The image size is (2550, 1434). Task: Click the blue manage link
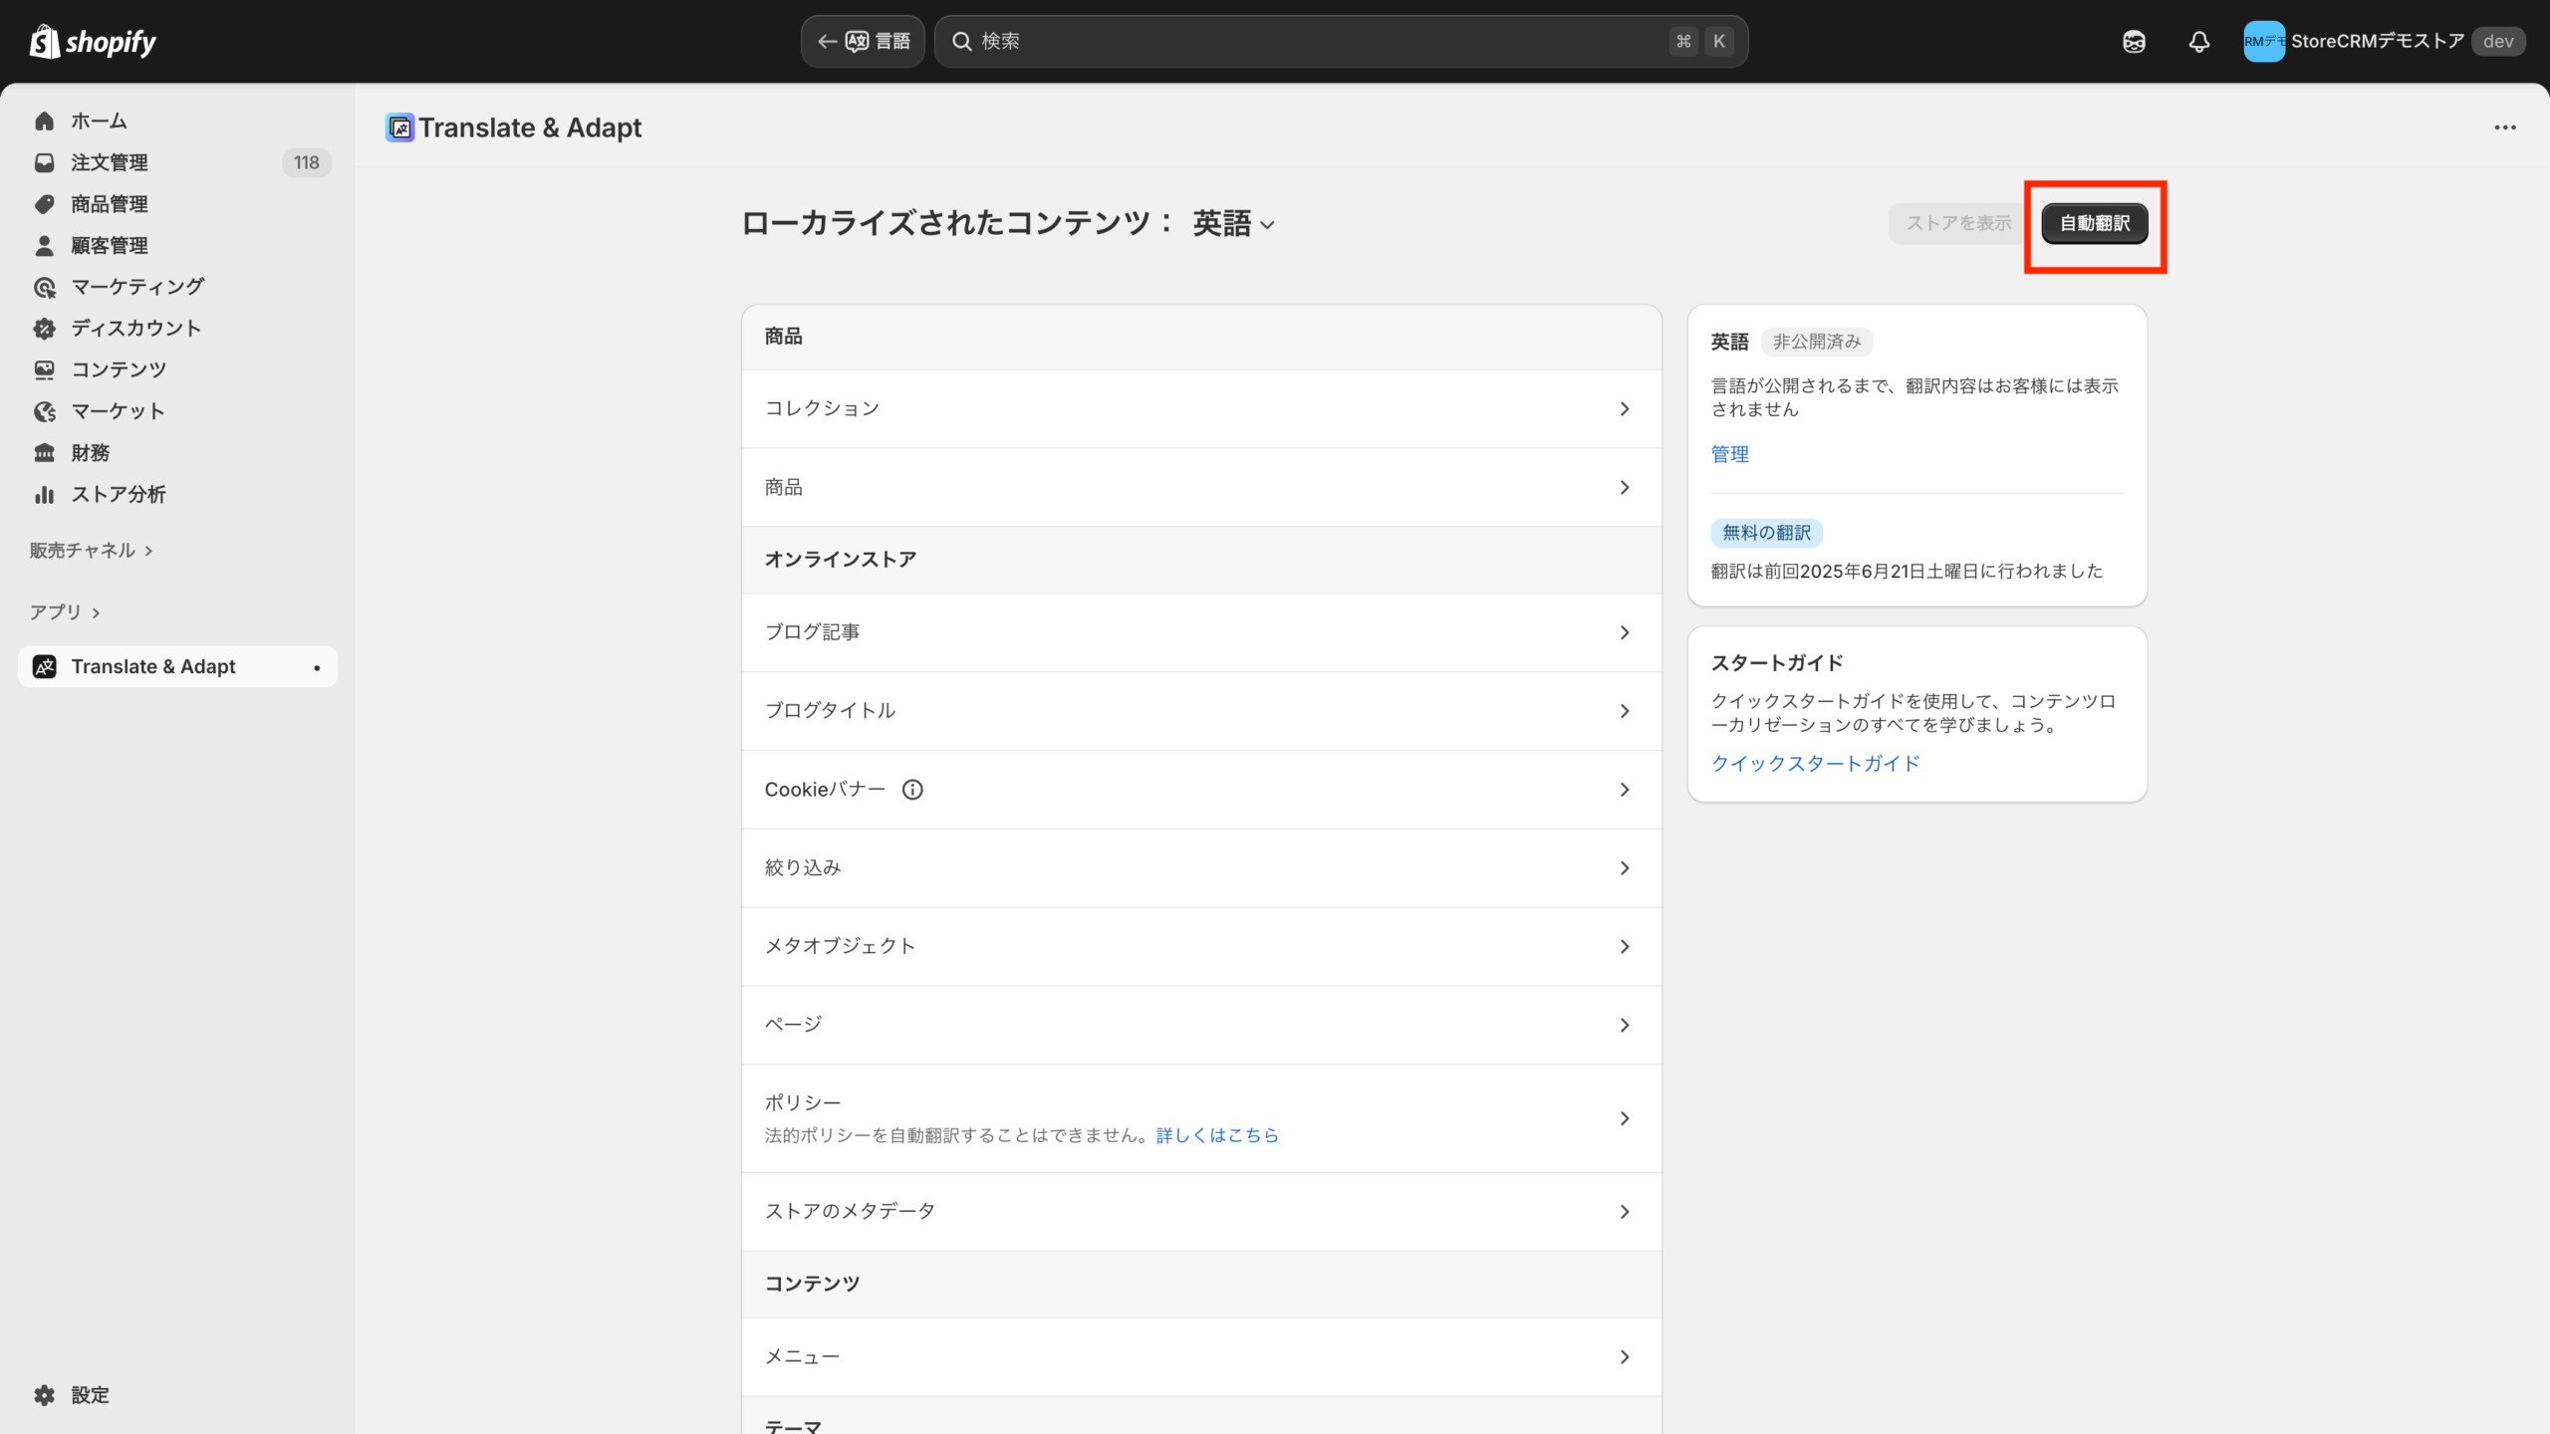tap(1729, 454)
